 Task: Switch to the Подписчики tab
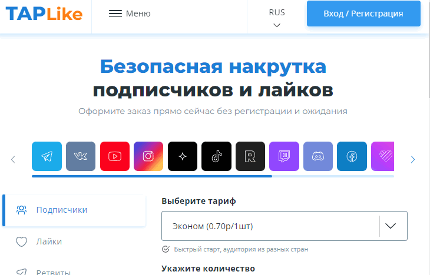point(74,210)
